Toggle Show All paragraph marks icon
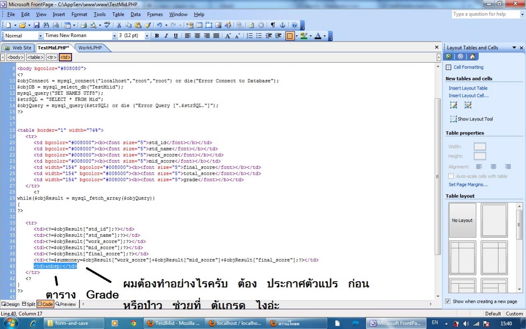 [273, 25]
